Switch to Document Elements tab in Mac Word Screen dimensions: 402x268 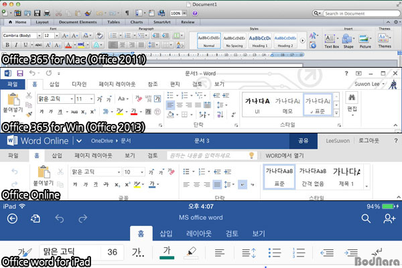tap(78, 22)
